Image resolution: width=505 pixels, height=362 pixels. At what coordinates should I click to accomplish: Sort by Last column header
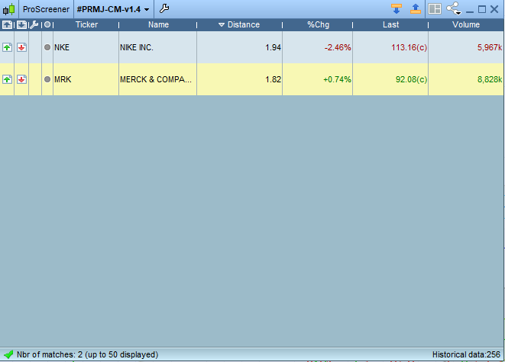pos(390,24)
